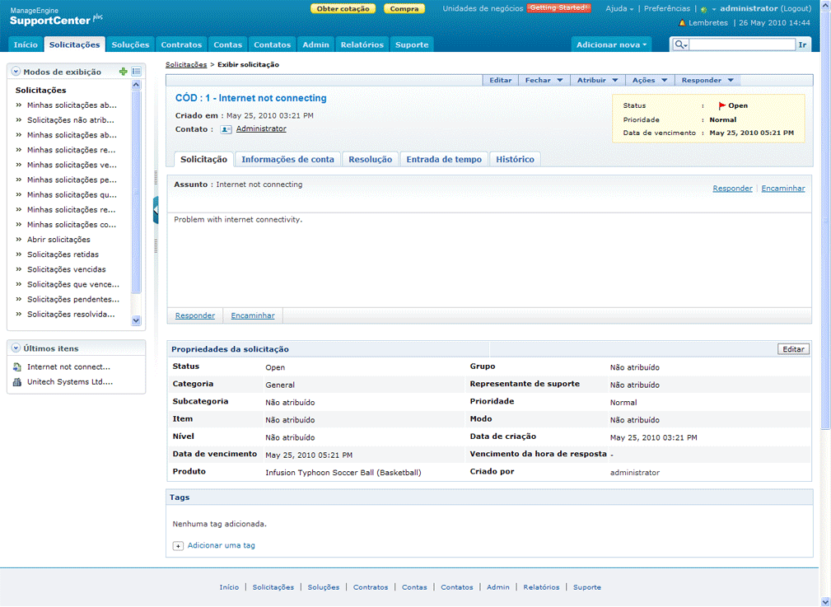Click Unitech Systems Ltd. account icon
Viewport: 831px width, 607px height.
click(17, 381)
